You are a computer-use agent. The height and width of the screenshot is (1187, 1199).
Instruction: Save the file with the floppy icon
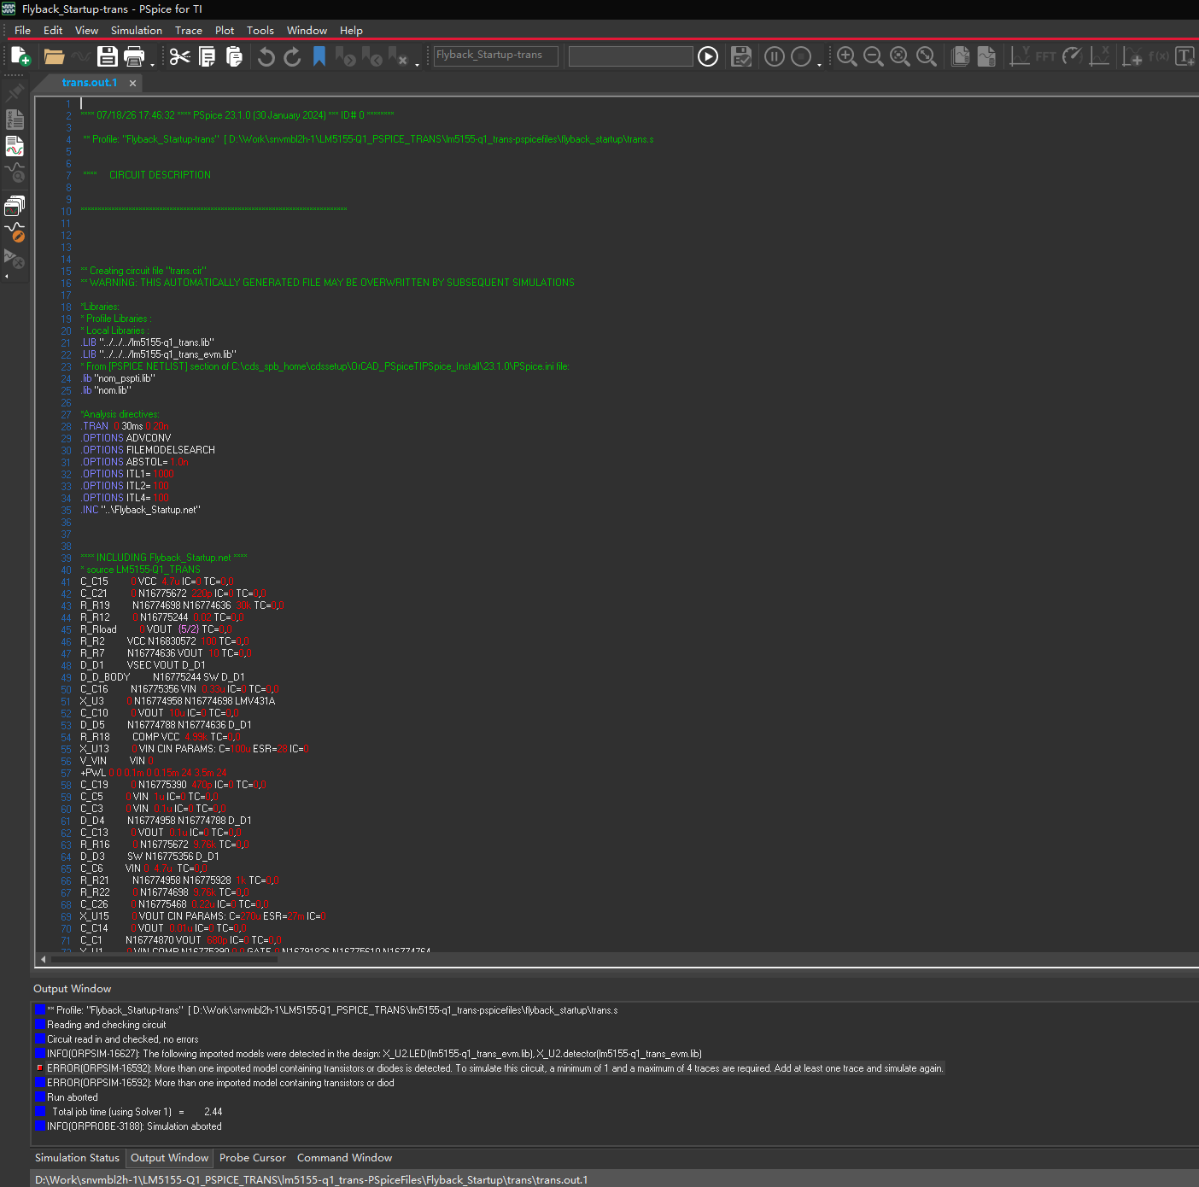(x=107, y=56)
